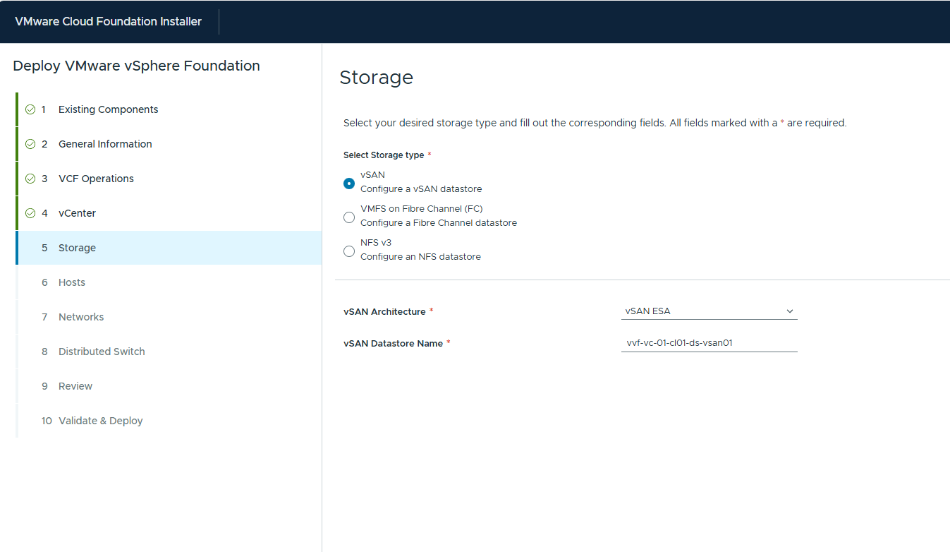950x552 pixels.
Task: Return to step 4 vCenter
Action: pyautogui.click(x=77, y=213)
